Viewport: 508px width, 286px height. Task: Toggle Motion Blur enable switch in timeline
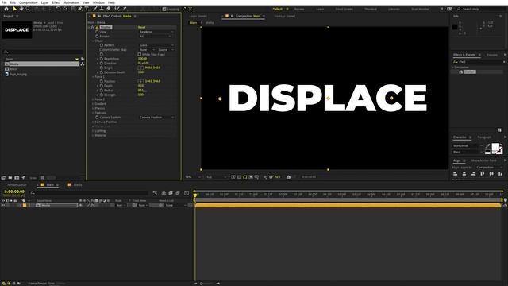178,193
